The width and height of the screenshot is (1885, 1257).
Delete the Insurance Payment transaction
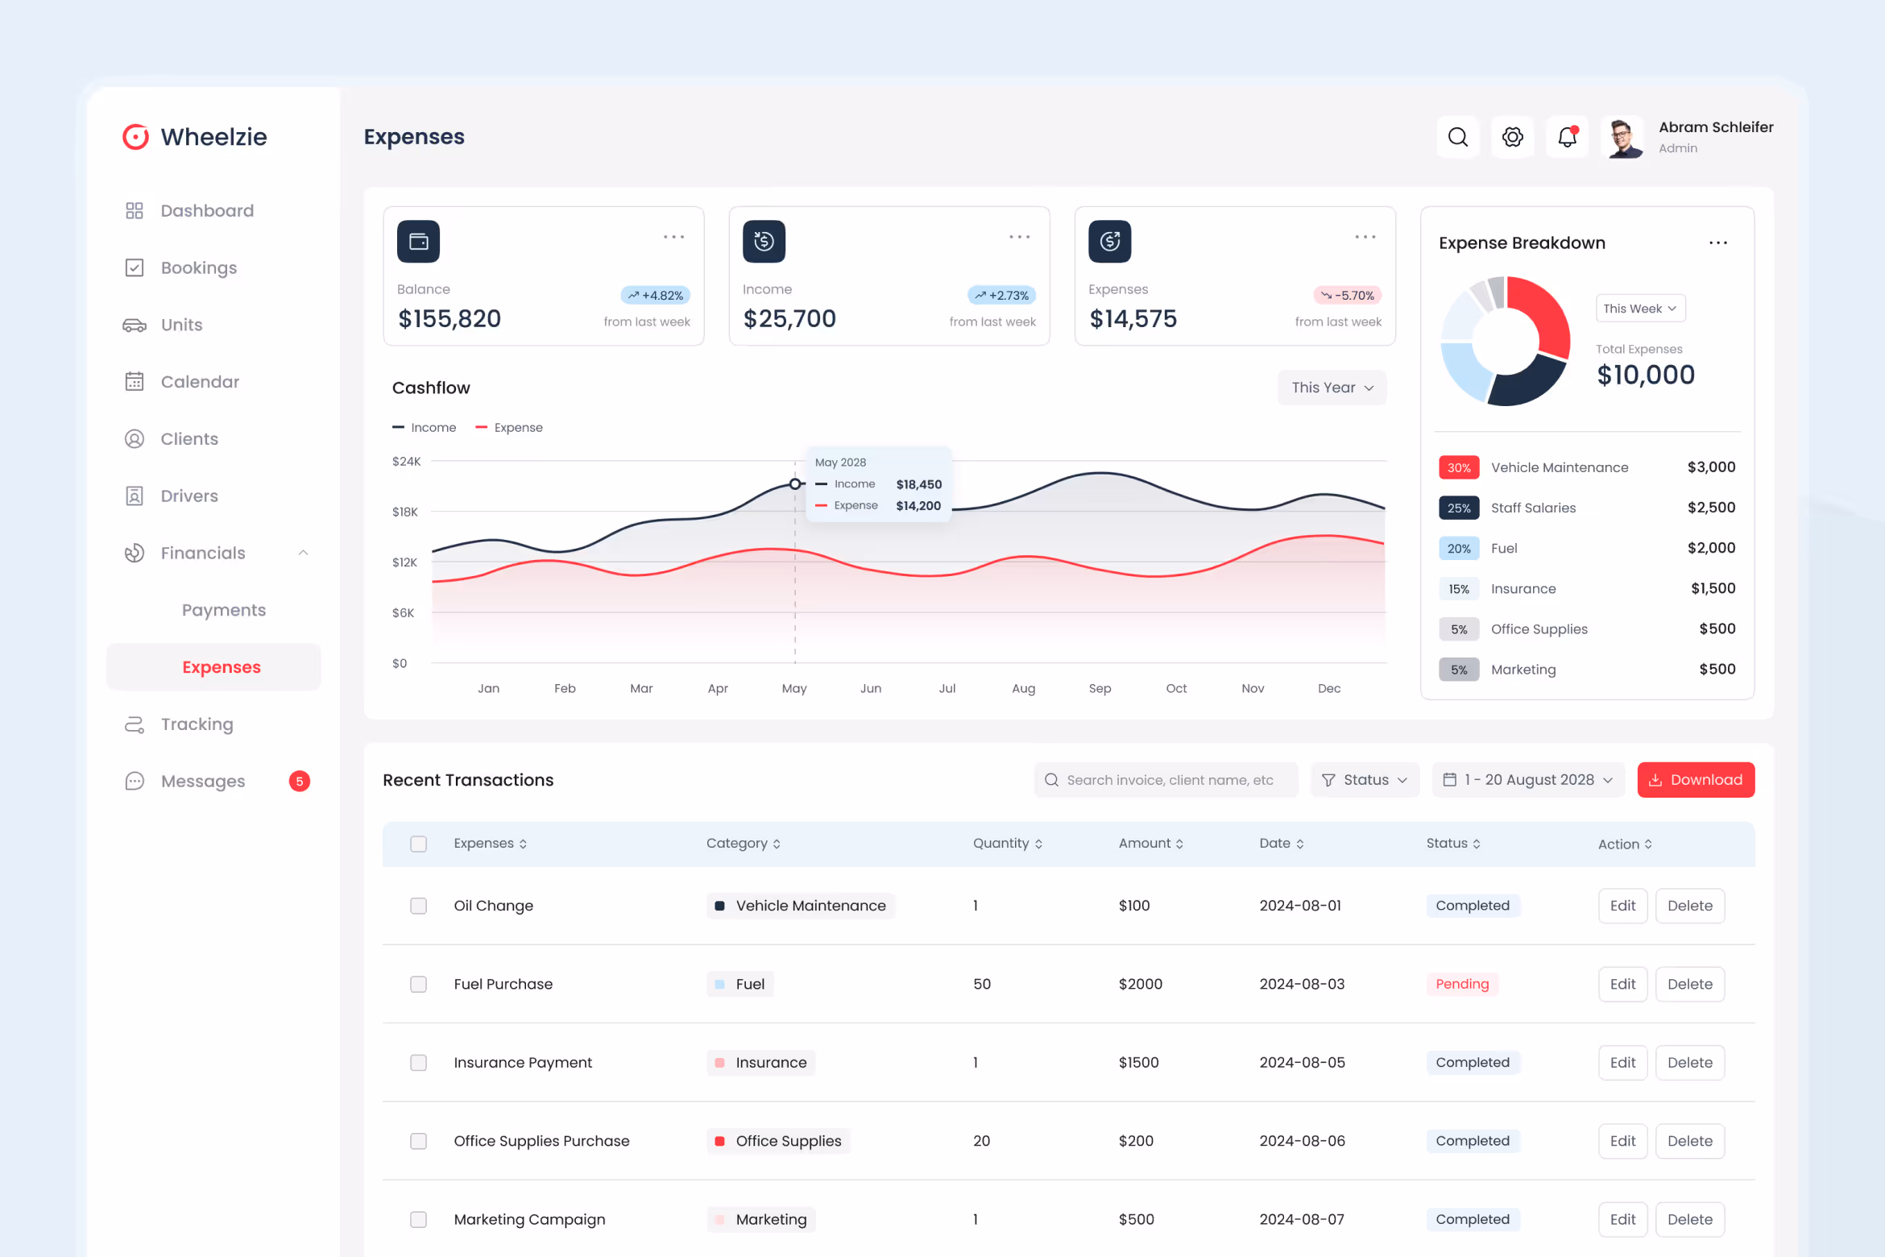point(1689,1063)
